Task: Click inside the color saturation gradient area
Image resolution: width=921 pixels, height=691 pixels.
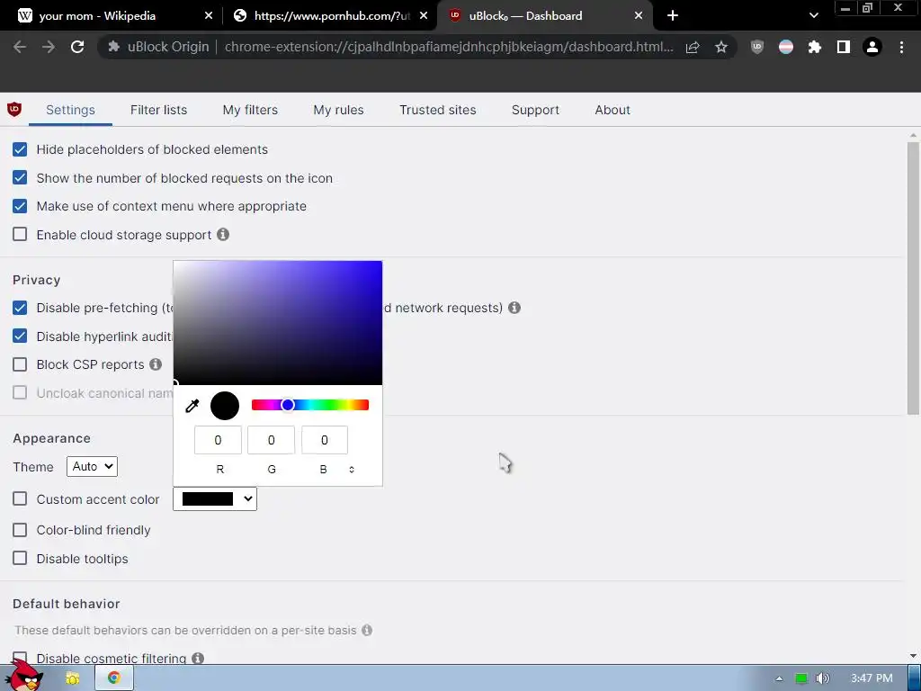Action: pyautogui.click(x=278, y=323)
